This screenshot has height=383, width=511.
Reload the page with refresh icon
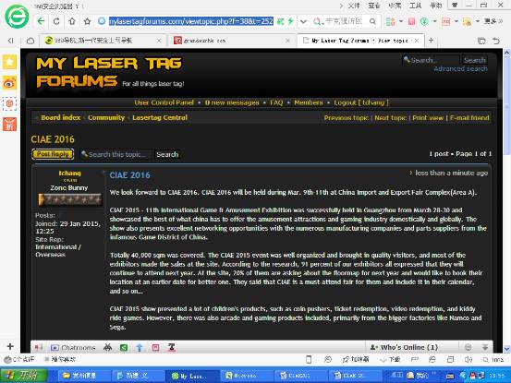[56, 21]
